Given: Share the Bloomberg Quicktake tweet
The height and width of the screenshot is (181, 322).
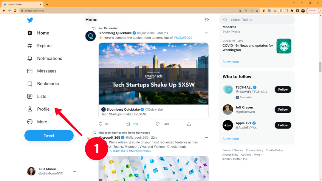Looking at the screenshot, I should pyautogui.click(x=189, y=124).
